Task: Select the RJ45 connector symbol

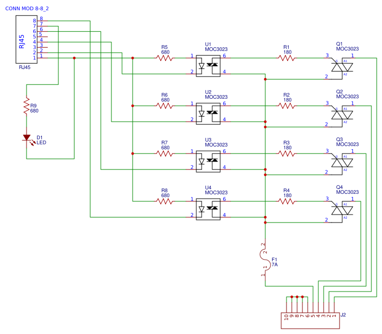Action: pos(27,39)
